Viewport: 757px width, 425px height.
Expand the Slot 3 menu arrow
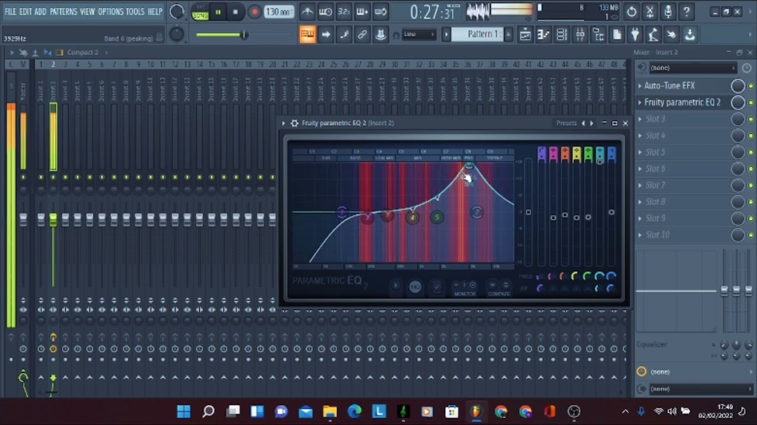[639, 119]
